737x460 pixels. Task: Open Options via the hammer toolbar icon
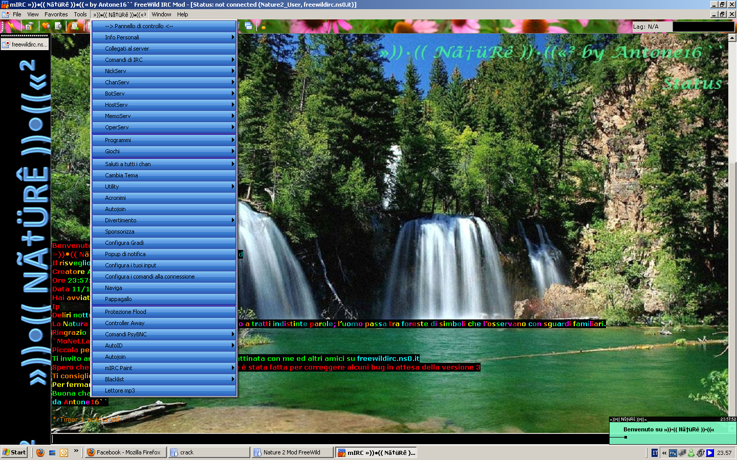29,26
